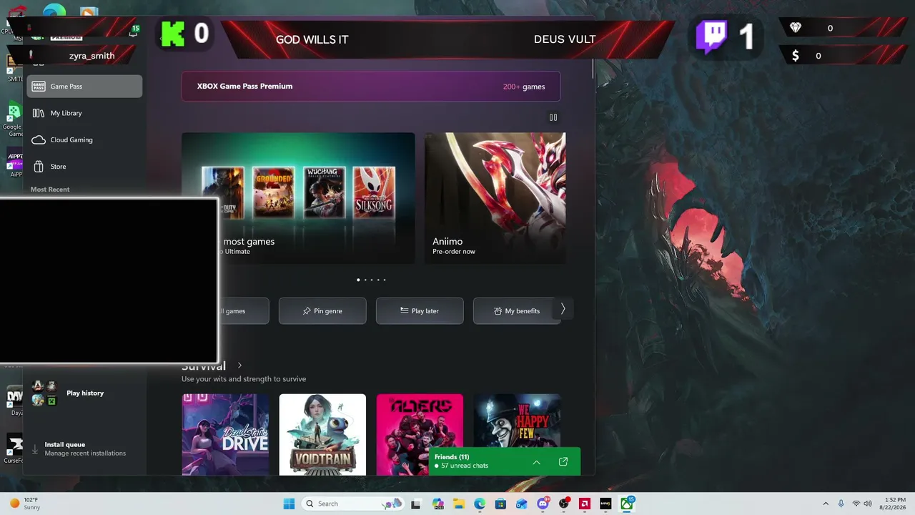Expand the Friends (11) chat panel
The height and width of the screenshot is (515, 915).
[x=536, y=462]
